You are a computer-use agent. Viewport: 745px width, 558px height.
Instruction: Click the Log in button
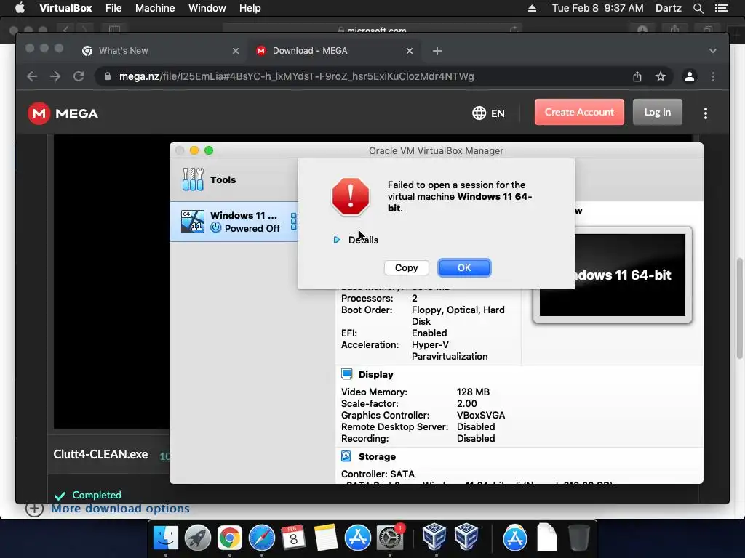(x=658, y=112)
